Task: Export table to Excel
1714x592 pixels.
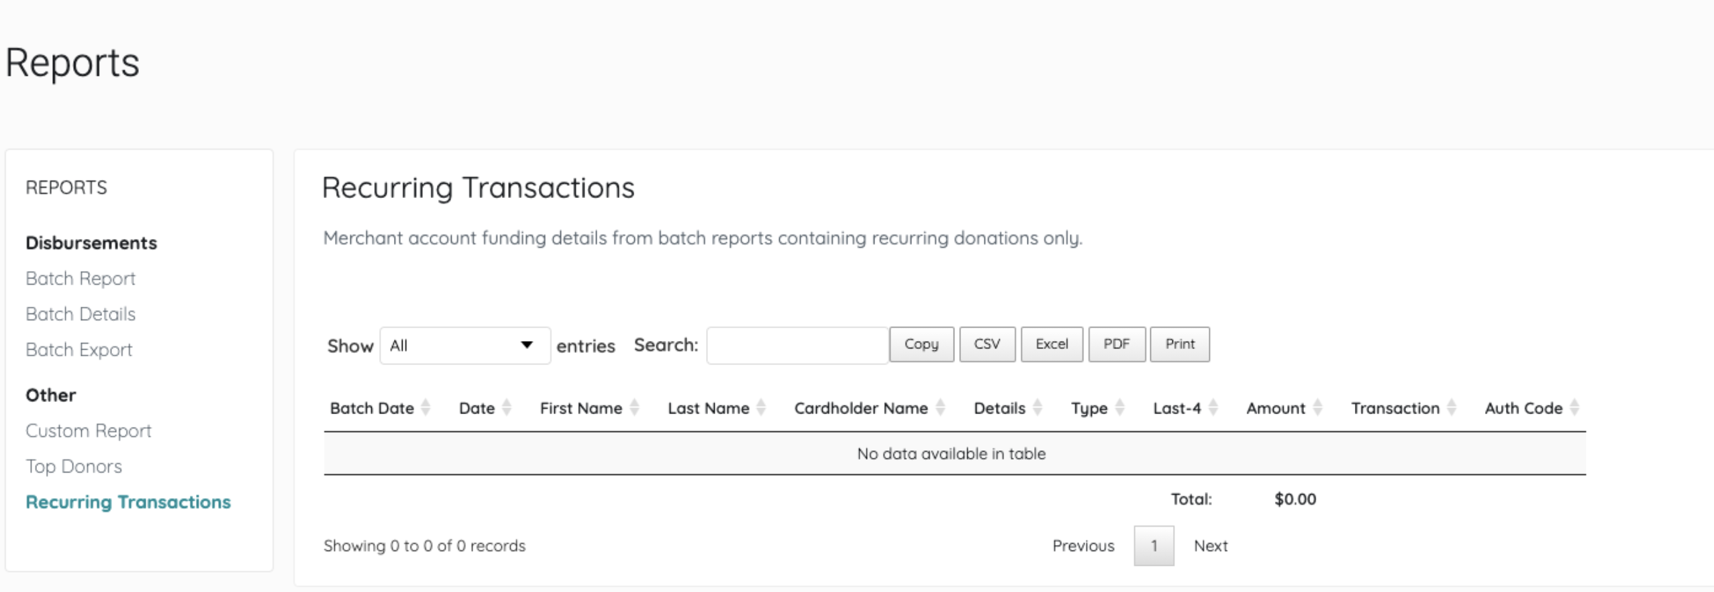Action: [x=1051, y=344]
